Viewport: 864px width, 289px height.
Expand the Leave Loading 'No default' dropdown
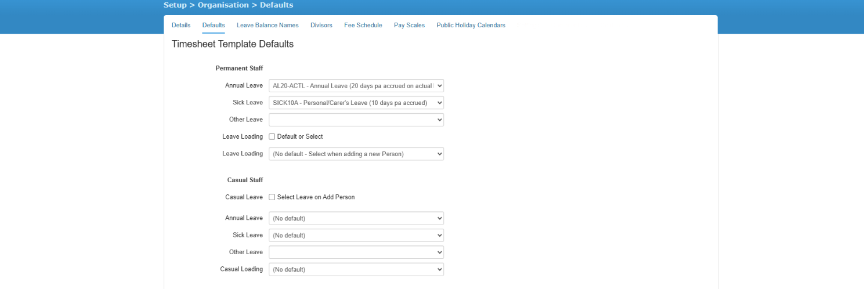click(356, 154)
